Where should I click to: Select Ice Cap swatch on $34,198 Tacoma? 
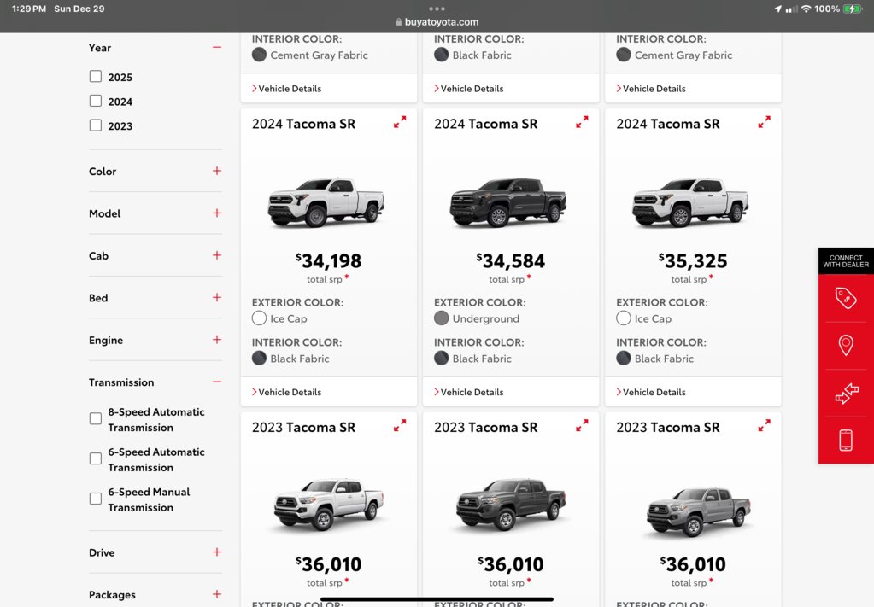coord(259,318)
